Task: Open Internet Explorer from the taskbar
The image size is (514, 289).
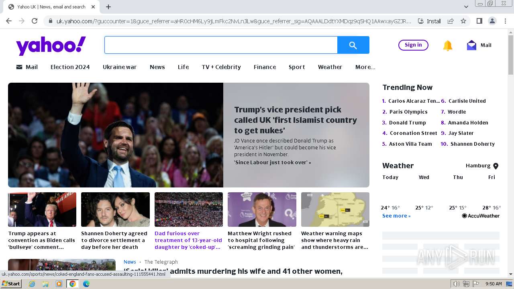Action: click(x=32, y=284)
